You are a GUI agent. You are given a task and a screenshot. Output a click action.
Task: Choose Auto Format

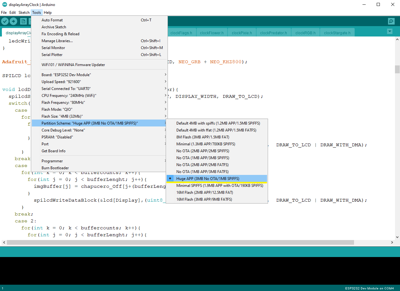[x=99, y=20]
